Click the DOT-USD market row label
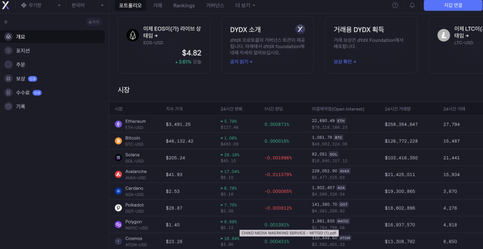The width and height of the screenshot is (483, 249). click(x=134, y=211)
